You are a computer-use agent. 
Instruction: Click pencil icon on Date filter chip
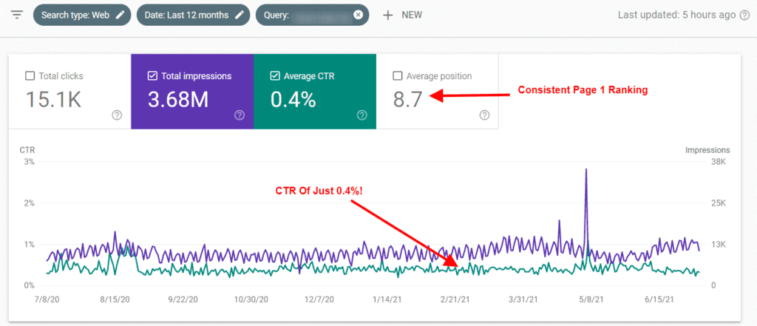238,15
